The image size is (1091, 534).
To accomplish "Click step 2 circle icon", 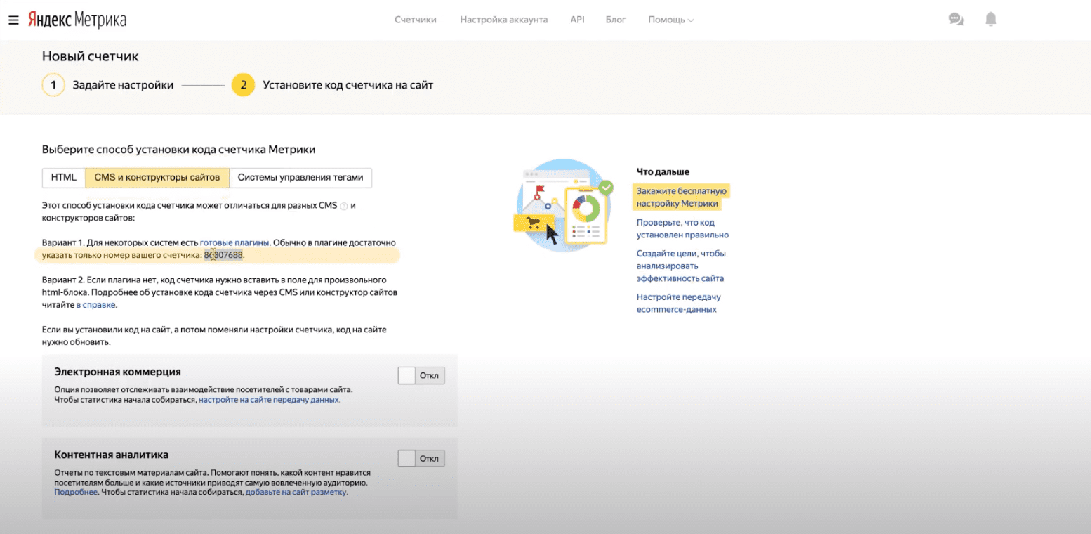I will [243, 85].
